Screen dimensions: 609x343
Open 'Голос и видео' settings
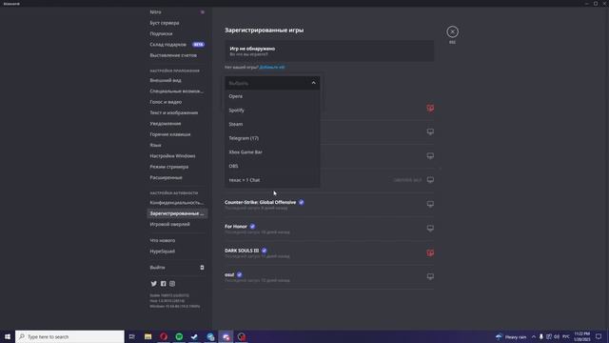click(x=178, y=102)
